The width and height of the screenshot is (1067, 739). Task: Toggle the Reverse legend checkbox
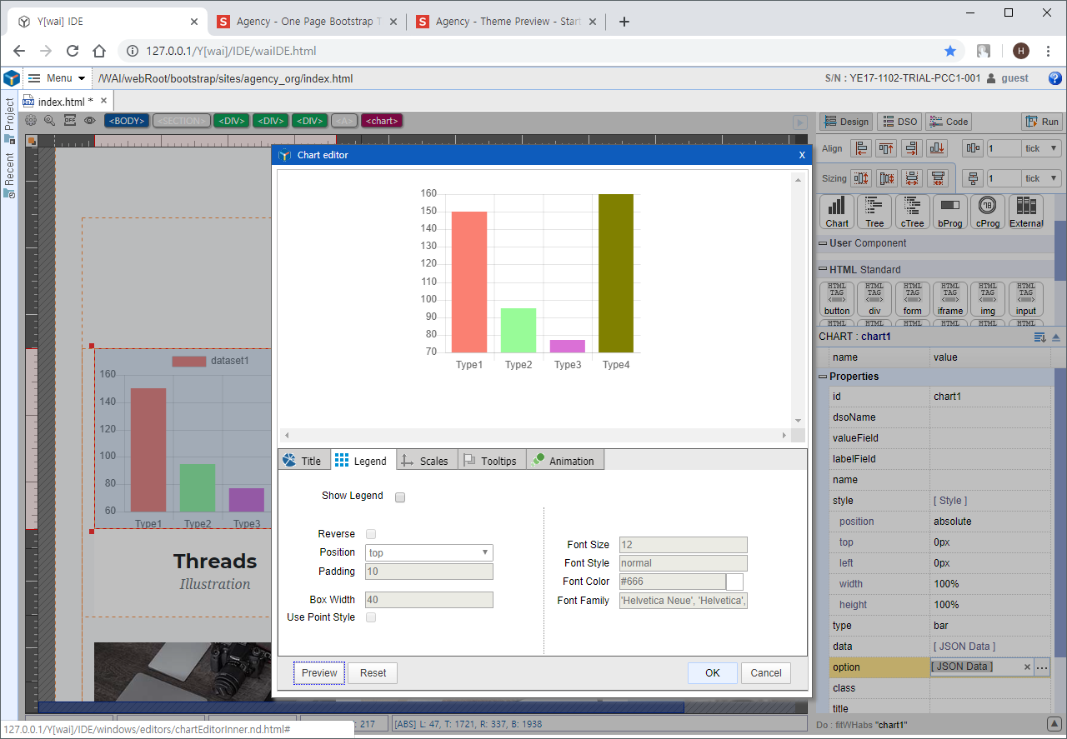tap(371, 534)
